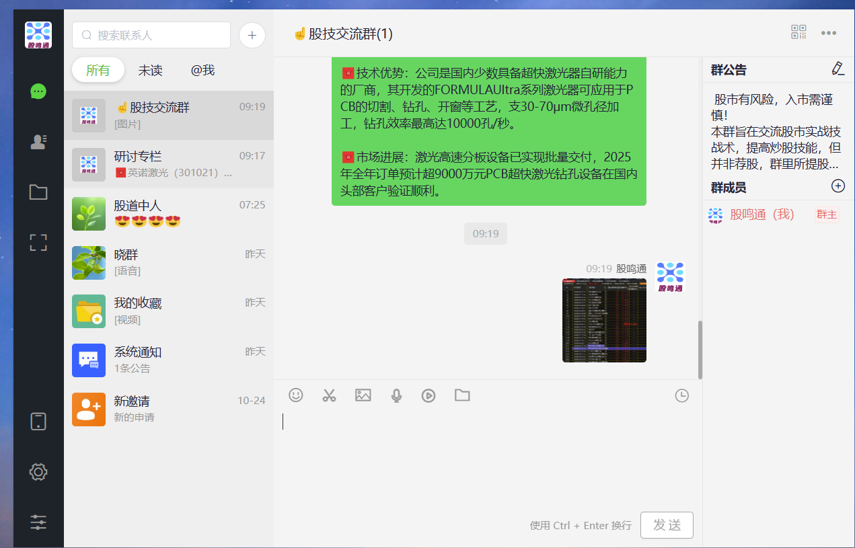Open the more options menu
Image resolution: width=855 pixels, height=548 pixels.
coord(828,32)
